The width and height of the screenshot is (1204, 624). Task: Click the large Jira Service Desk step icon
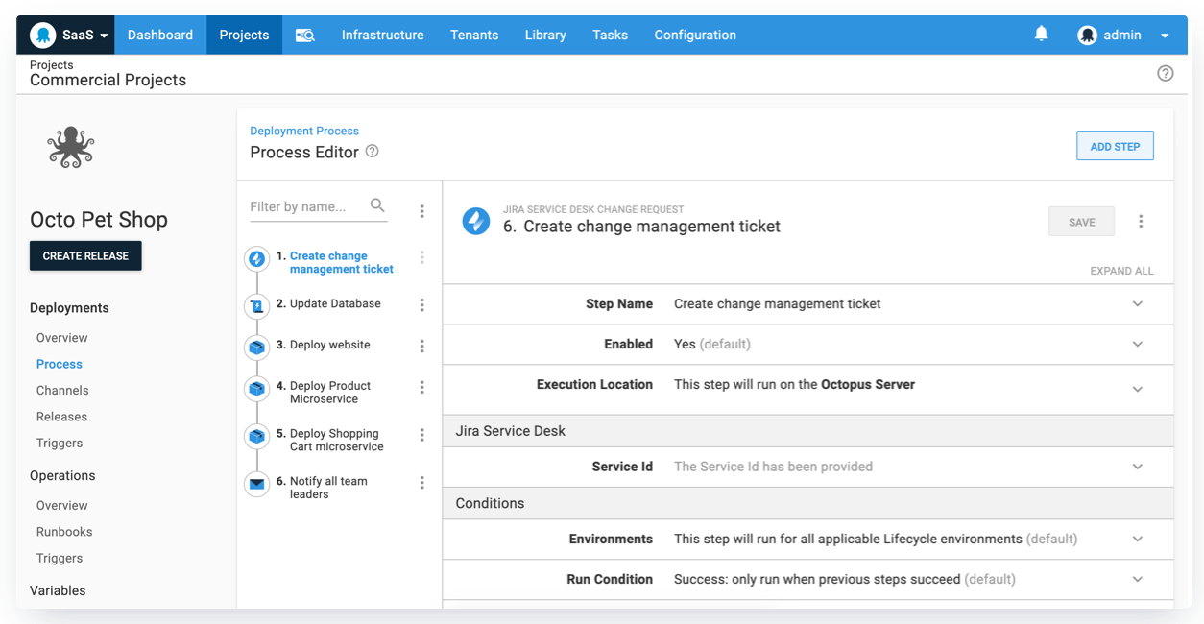click(476, 221)
